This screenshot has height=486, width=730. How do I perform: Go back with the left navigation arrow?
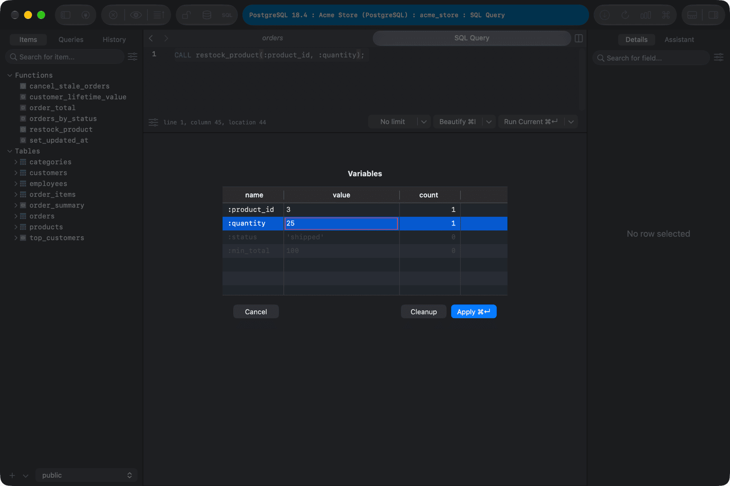[x=151, y=38]
